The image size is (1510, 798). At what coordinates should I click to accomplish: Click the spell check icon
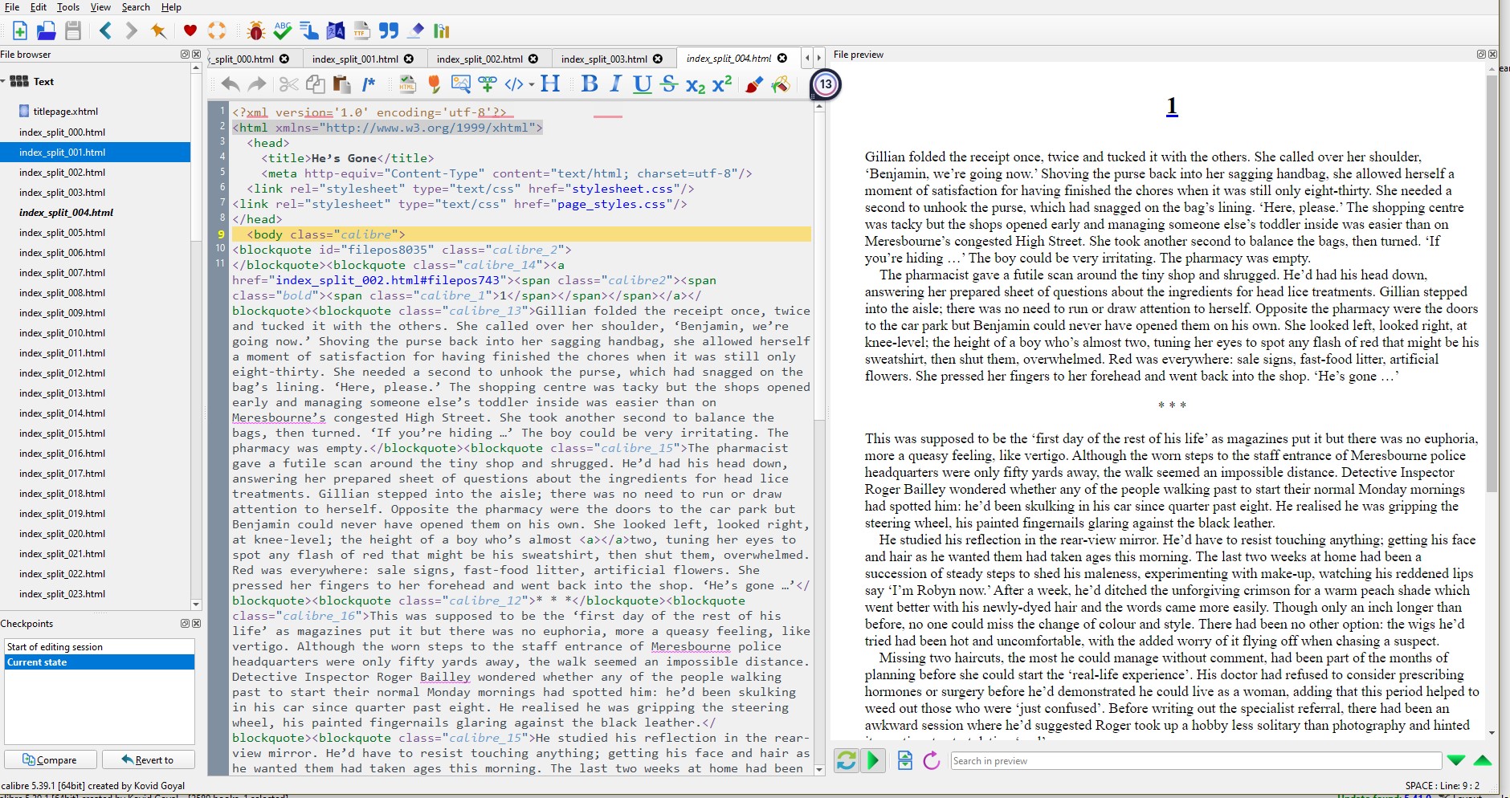(283, 31)
